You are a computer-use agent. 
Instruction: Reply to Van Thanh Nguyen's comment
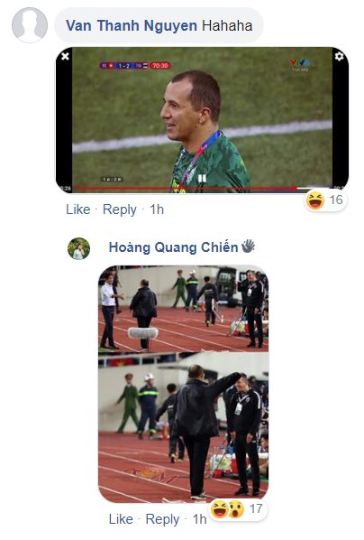120,209
